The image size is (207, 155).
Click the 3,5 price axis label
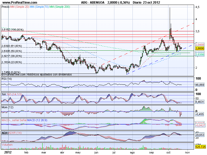[197, 31]
